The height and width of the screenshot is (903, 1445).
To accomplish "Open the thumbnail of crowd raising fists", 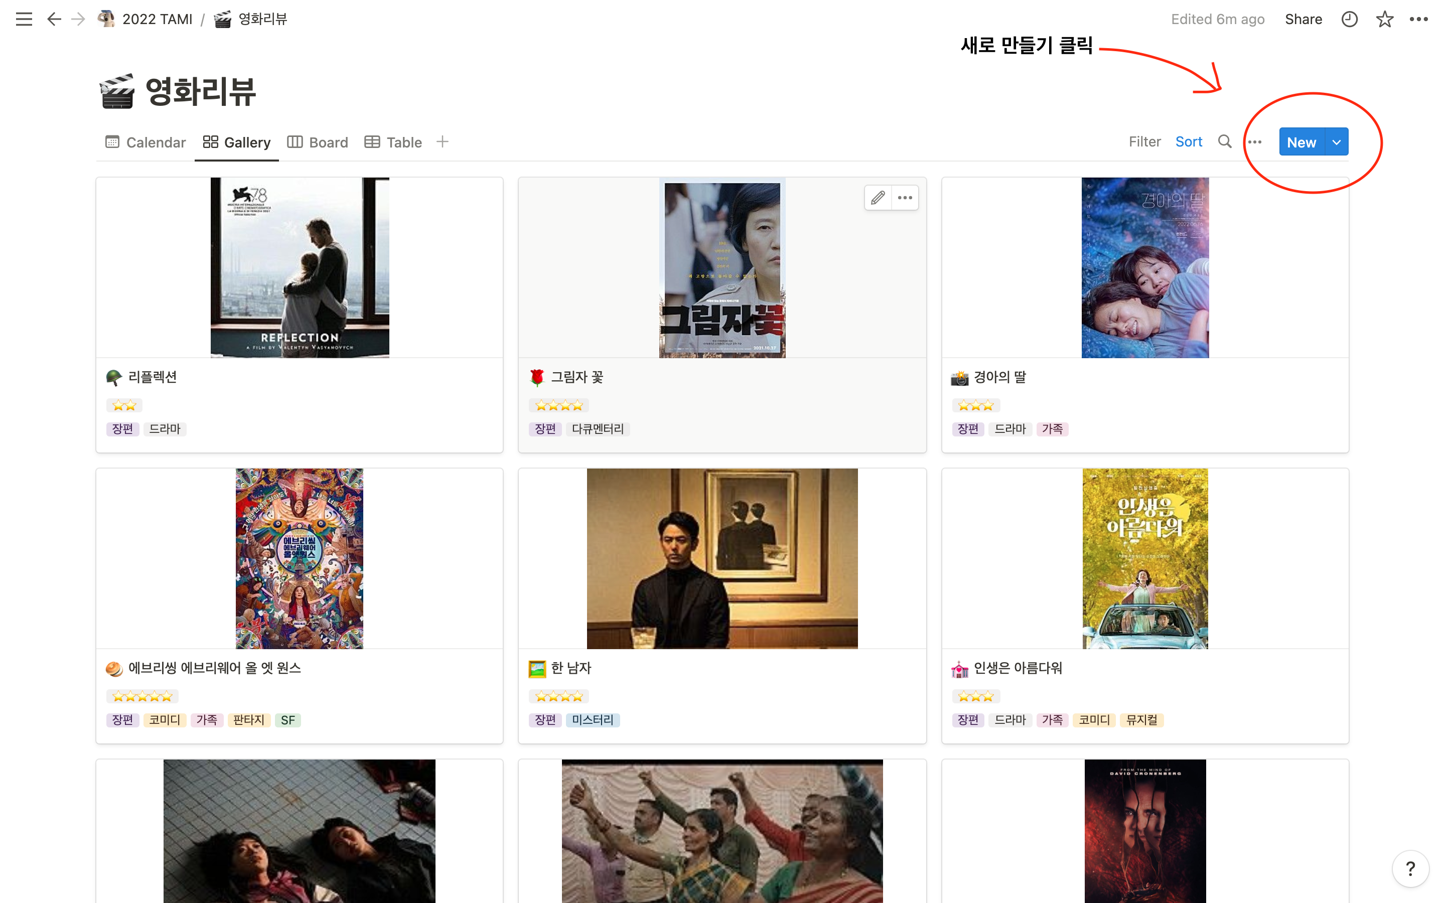I will 722,831.
